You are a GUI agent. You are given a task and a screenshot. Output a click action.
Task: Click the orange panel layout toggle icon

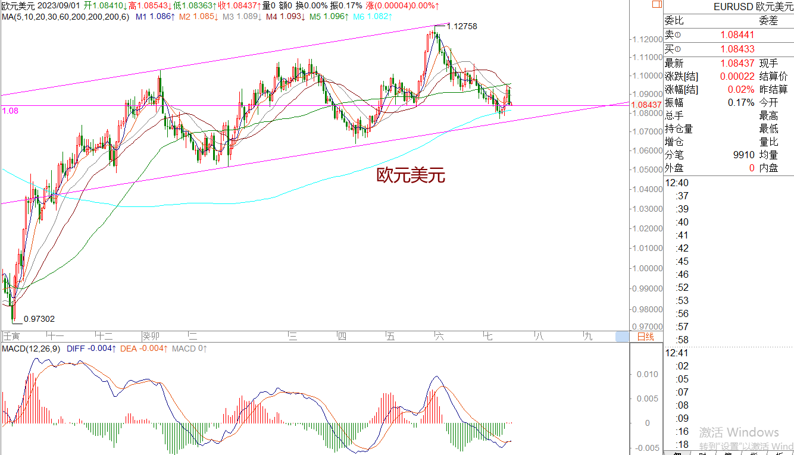(x=657, y=4)
